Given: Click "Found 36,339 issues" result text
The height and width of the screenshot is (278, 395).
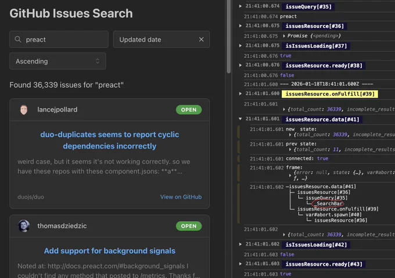Looking at the screenshot, I should tap(66, 85).
